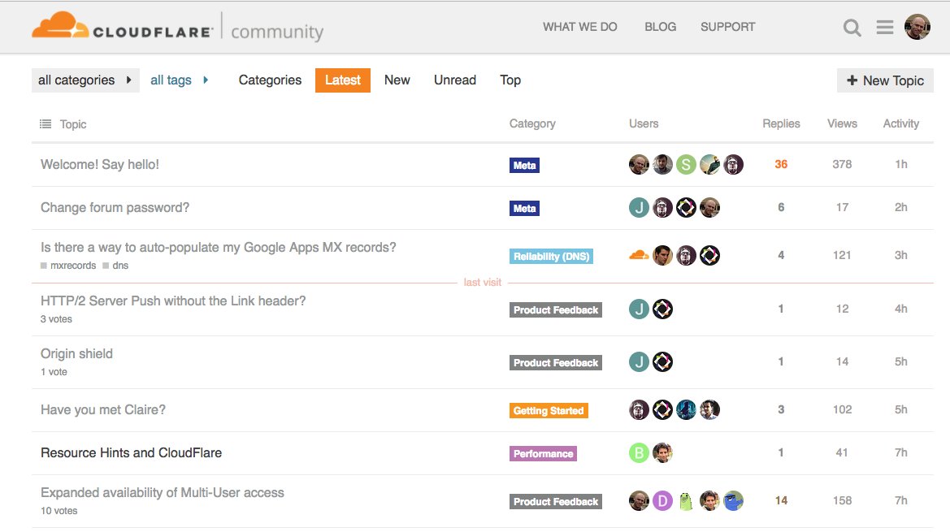Expand the all categories arrow
Image resolution: width=950 pixels, height=532 pixels.
click(128, 80)
